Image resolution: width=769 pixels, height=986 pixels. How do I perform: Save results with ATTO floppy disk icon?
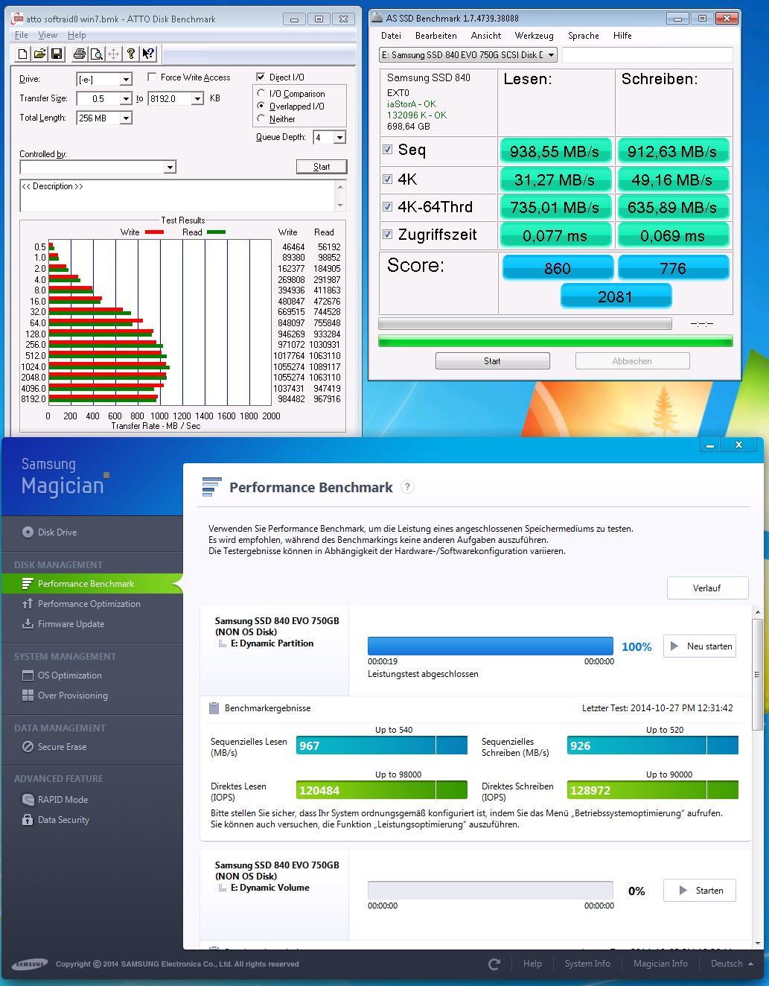tap(57, 54)
